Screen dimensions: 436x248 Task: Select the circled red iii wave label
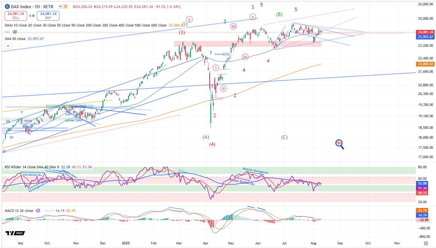(x=233, y=26)
